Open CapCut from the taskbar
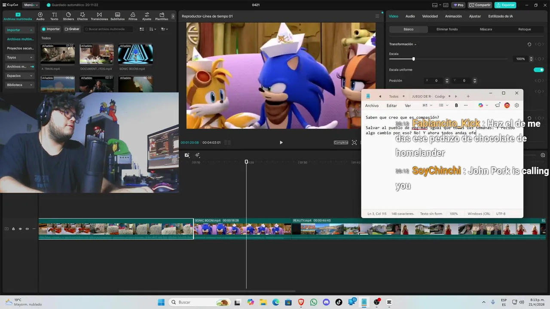 (389, 302)
